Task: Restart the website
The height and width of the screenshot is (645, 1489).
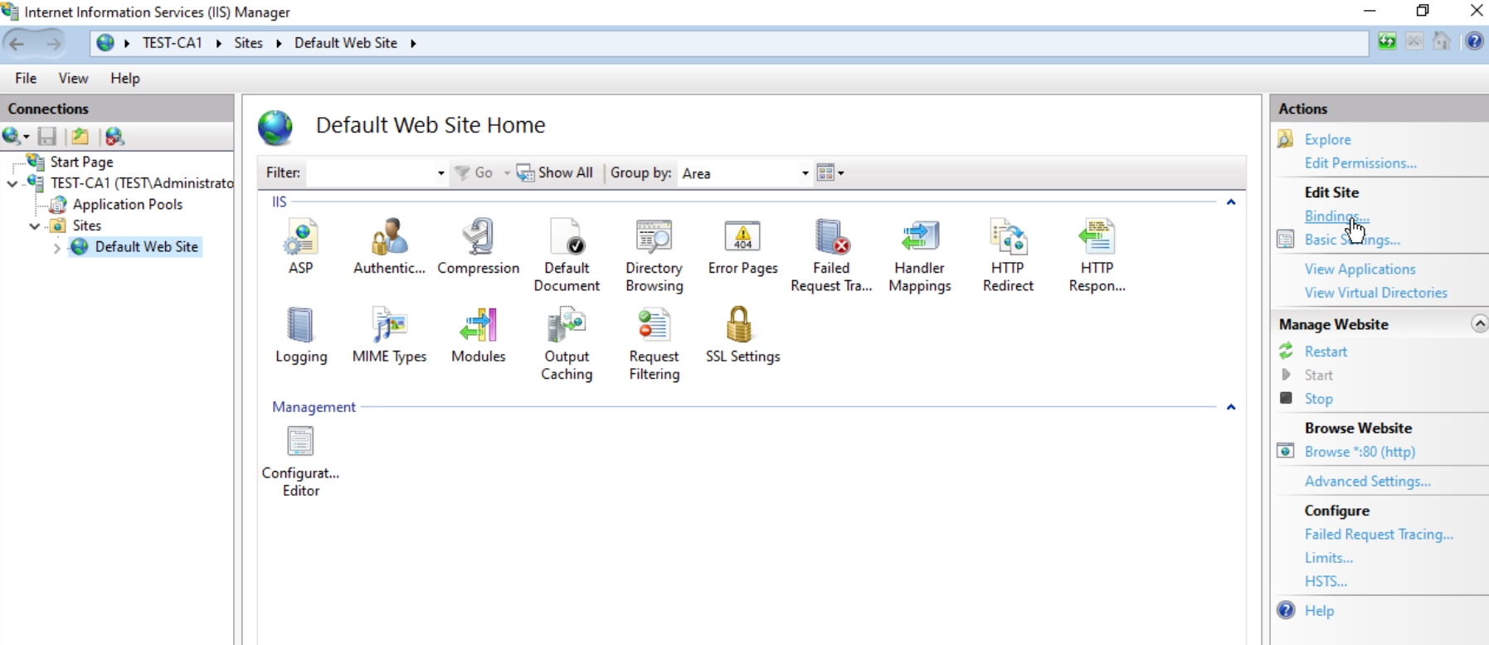Action: click(x=1326, y=352)
